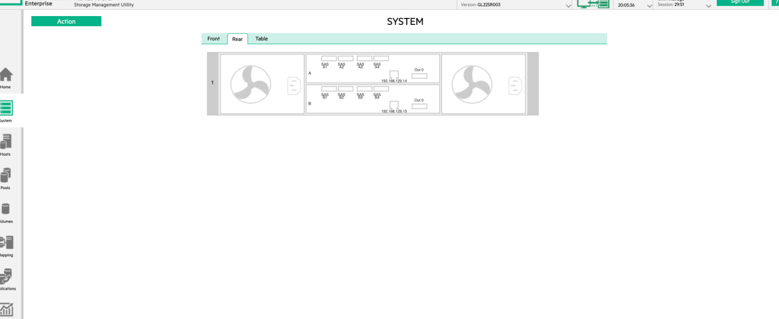This screenshot has height=319, width=779.
Task: Switch to the Rear tab
Action: click(x=238, y=39)
